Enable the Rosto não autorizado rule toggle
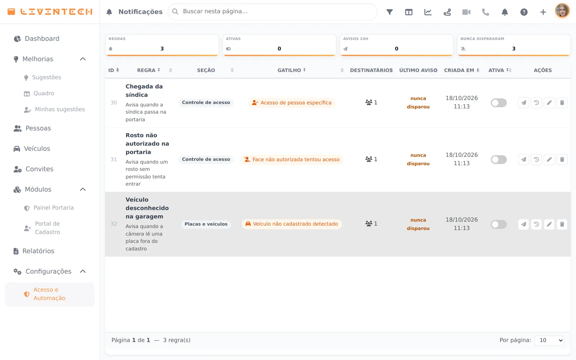The height and width of the screenshot is (360, 576). (x=499, y=159)
